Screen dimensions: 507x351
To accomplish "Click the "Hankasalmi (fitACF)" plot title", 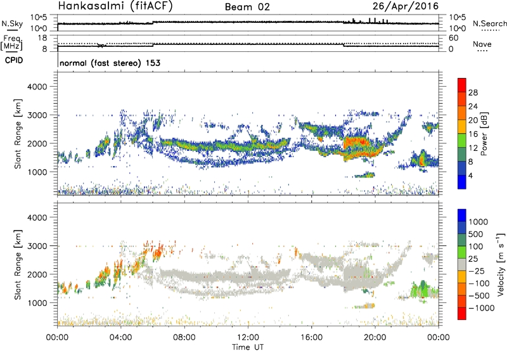I will pyautogui.click(x=115, y=6).
